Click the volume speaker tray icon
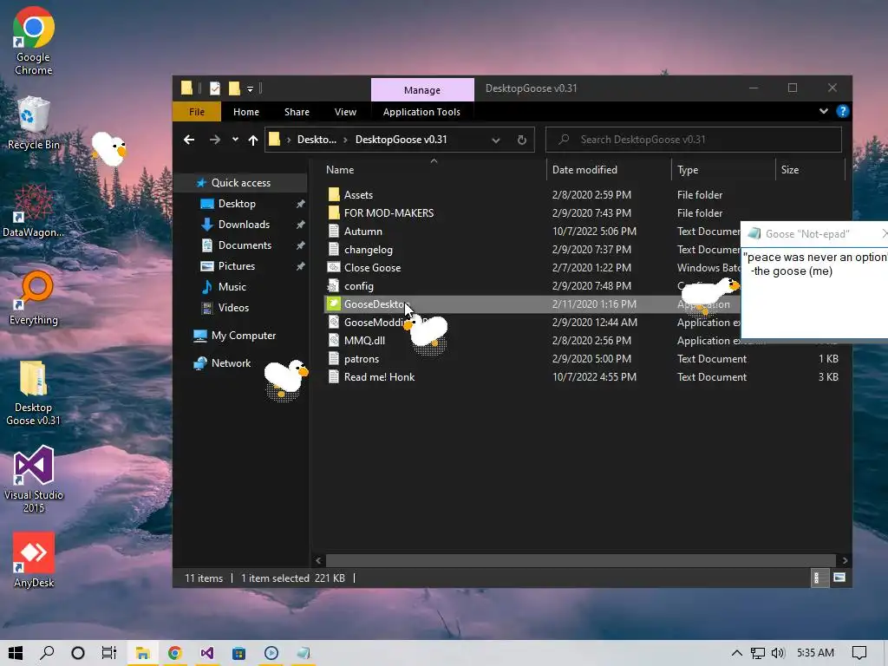The height and width of the screenshot is (666, 888). click(778, 653)
